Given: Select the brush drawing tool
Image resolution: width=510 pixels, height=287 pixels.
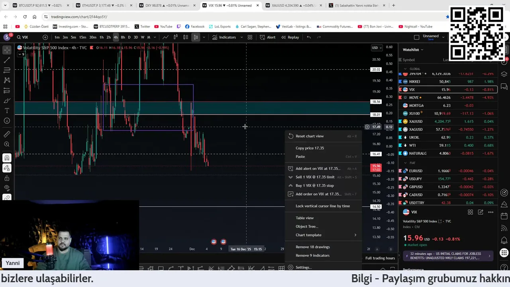Looking at the screenshot, I should coord(7,100).
